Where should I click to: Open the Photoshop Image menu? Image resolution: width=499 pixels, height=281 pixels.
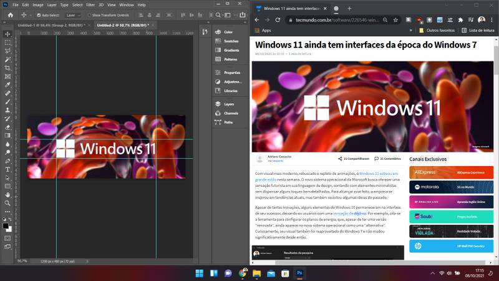[38, 5]
